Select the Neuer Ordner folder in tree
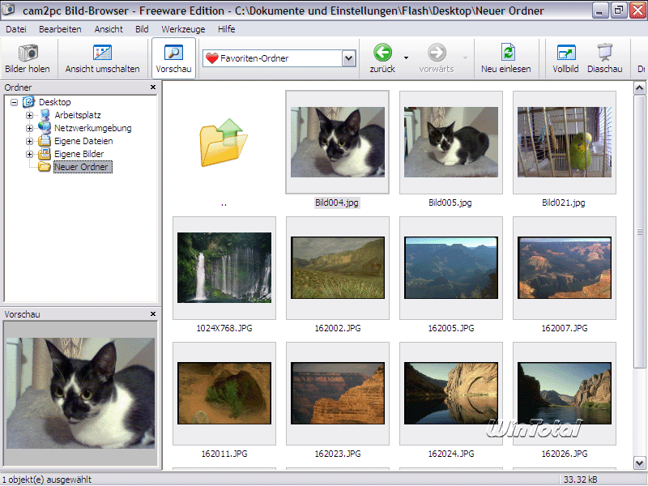The image size is (648, 486). (x=82, y=167)
